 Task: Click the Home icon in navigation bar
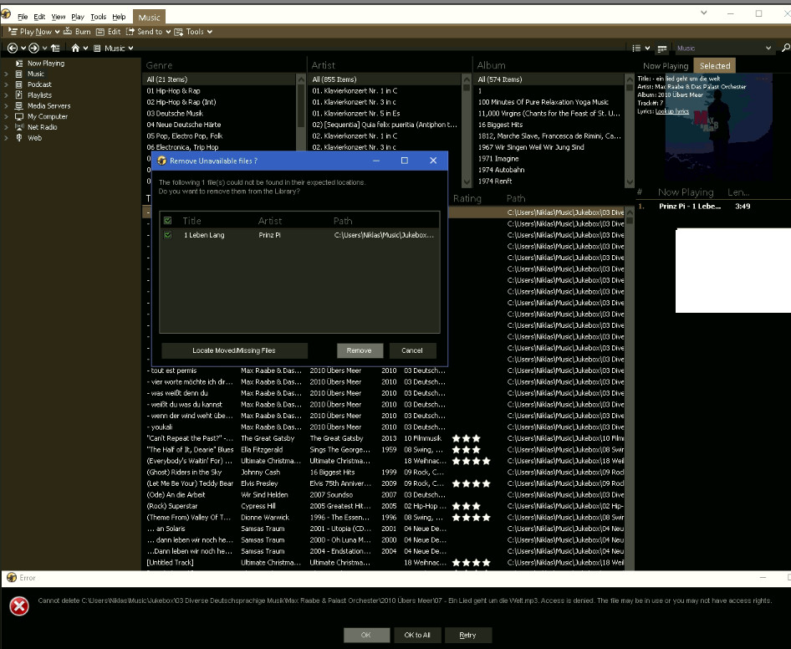click(75, 49)
